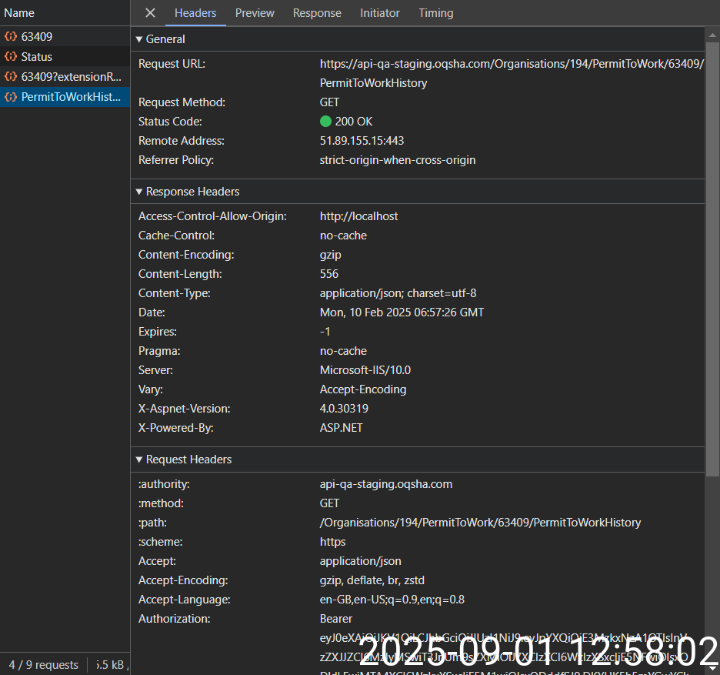This screenshot has width=720, height=675.
Task: Close the request details panel
Action: coord(150,13)
